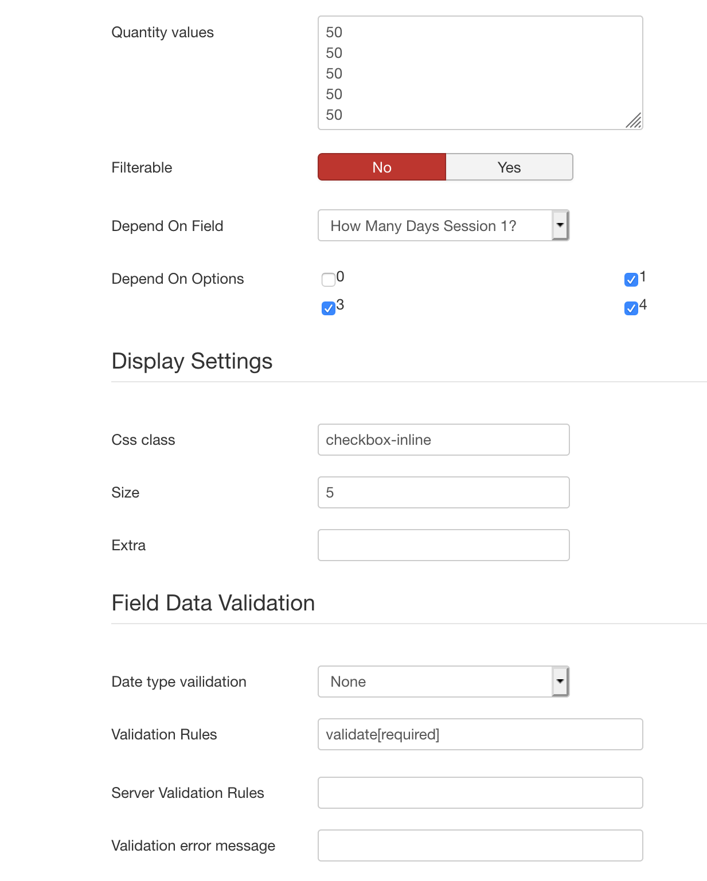Uncheck the Depend On Options 3 checkbox
This screenshot has width=707, height=881.
click(x=329, y=308)
